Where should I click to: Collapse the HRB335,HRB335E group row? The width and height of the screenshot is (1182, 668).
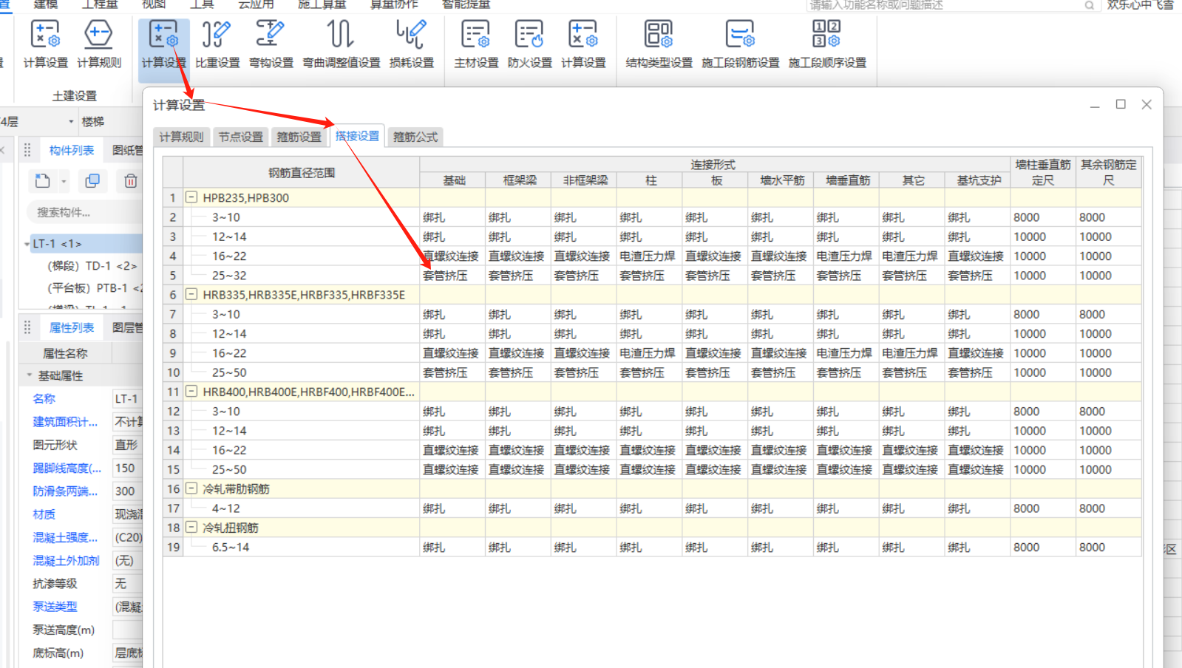tap(191, 294)
